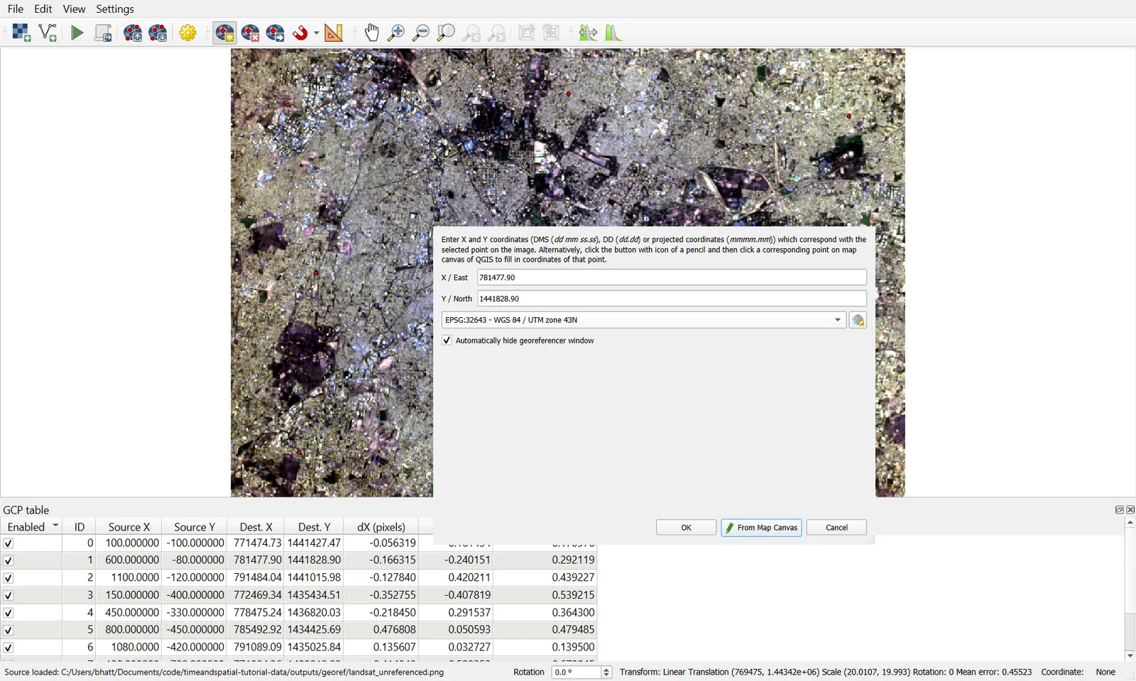Click Zoom to Layer icon
The width and height of the screenshot is (1136, 681).
[446, 33]
